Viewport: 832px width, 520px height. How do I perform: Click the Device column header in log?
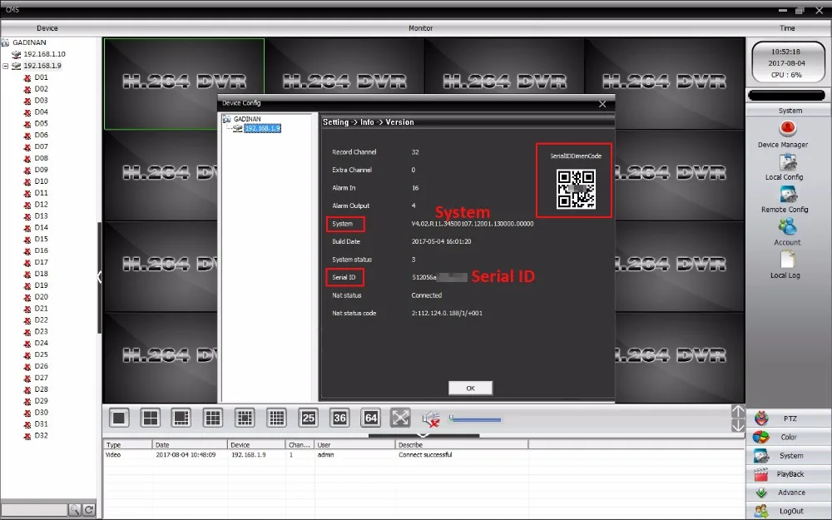pos(256,444)
